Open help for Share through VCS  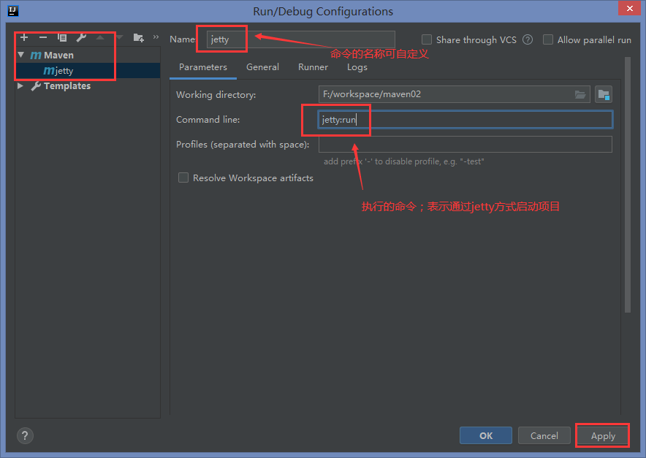(x=528, y=40)
